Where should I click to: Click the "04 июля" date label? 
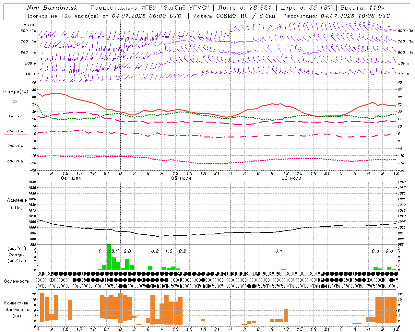coord(71,178)
